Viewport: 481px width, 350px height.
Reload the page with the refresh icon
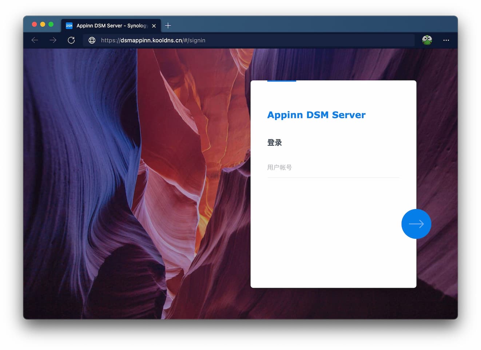coord(71,40)
